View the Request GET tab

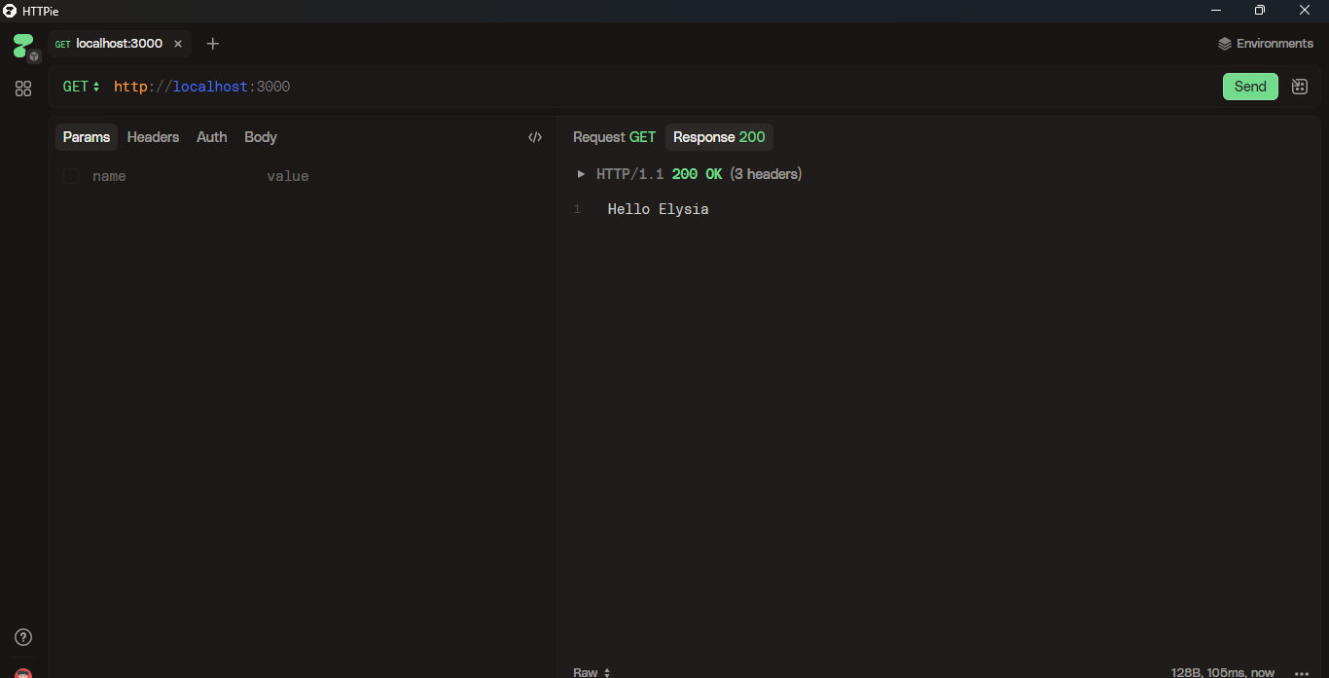(x=614, y=137)
